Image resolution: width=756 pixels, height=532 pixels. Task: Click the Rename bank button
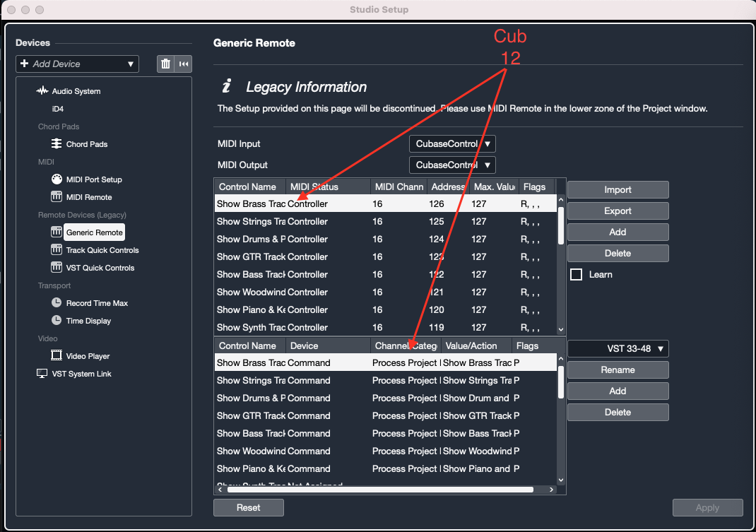(618, 370)
